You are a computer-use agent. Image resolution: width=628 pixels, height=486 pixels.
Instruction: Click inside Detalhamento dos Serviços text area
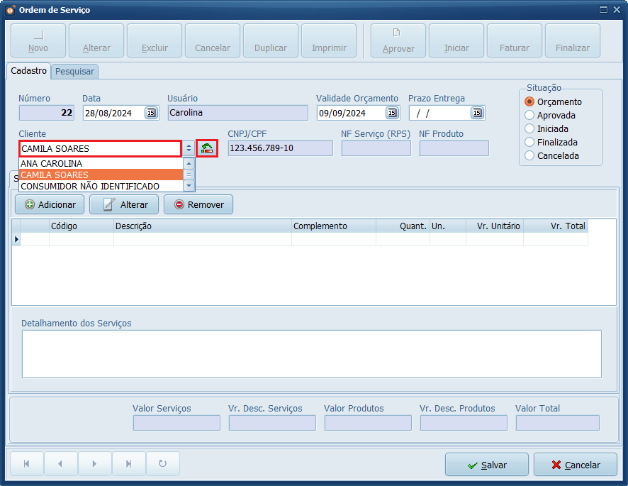[x=311, y=353]
